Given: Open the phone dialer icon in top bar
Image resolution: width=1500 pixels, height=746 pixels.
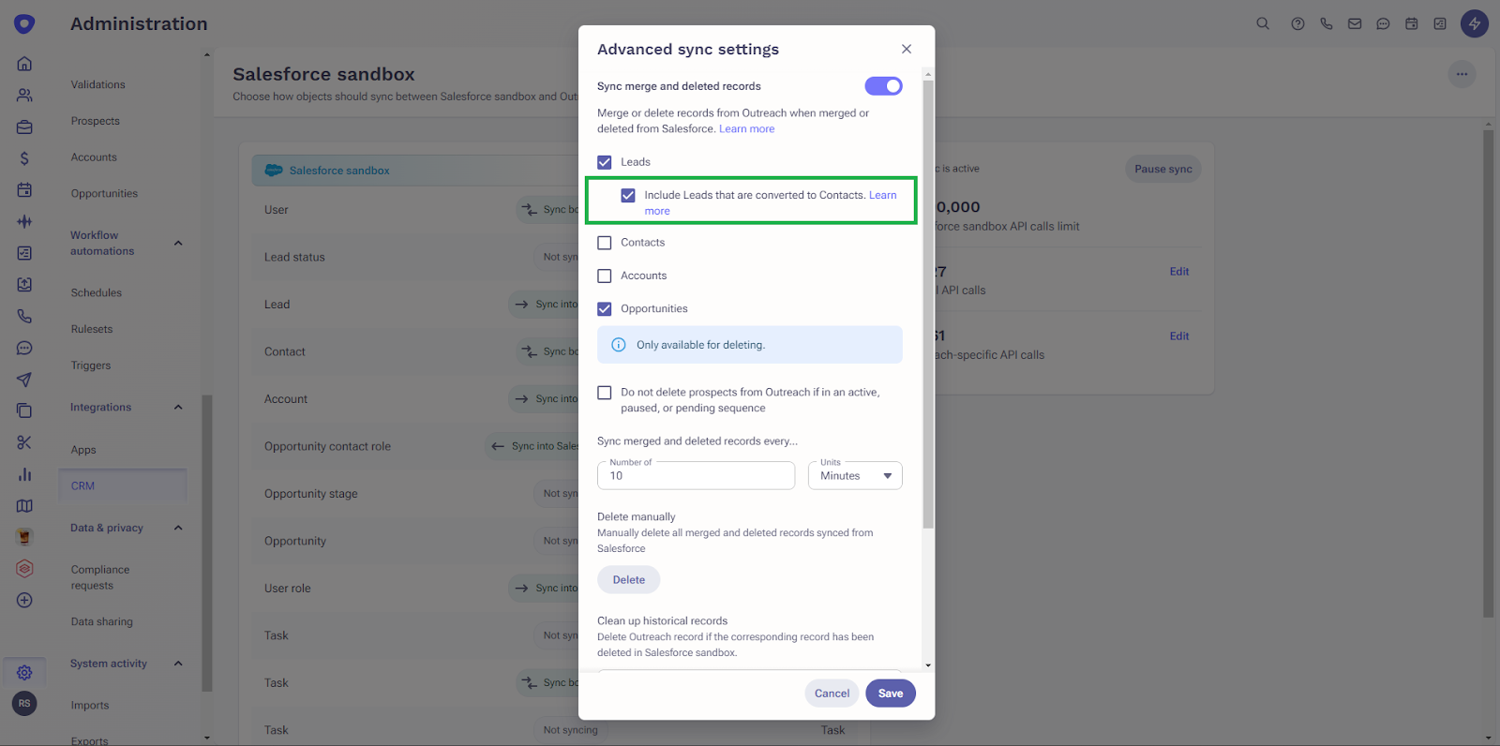Looking at the screenshot, I should pyautogui.click(x=1326, y=23).
